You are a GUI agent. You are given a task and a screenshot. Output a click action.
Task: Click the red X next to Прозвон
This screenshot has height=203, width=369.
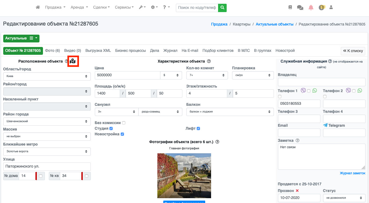click(x=297, y=191)
